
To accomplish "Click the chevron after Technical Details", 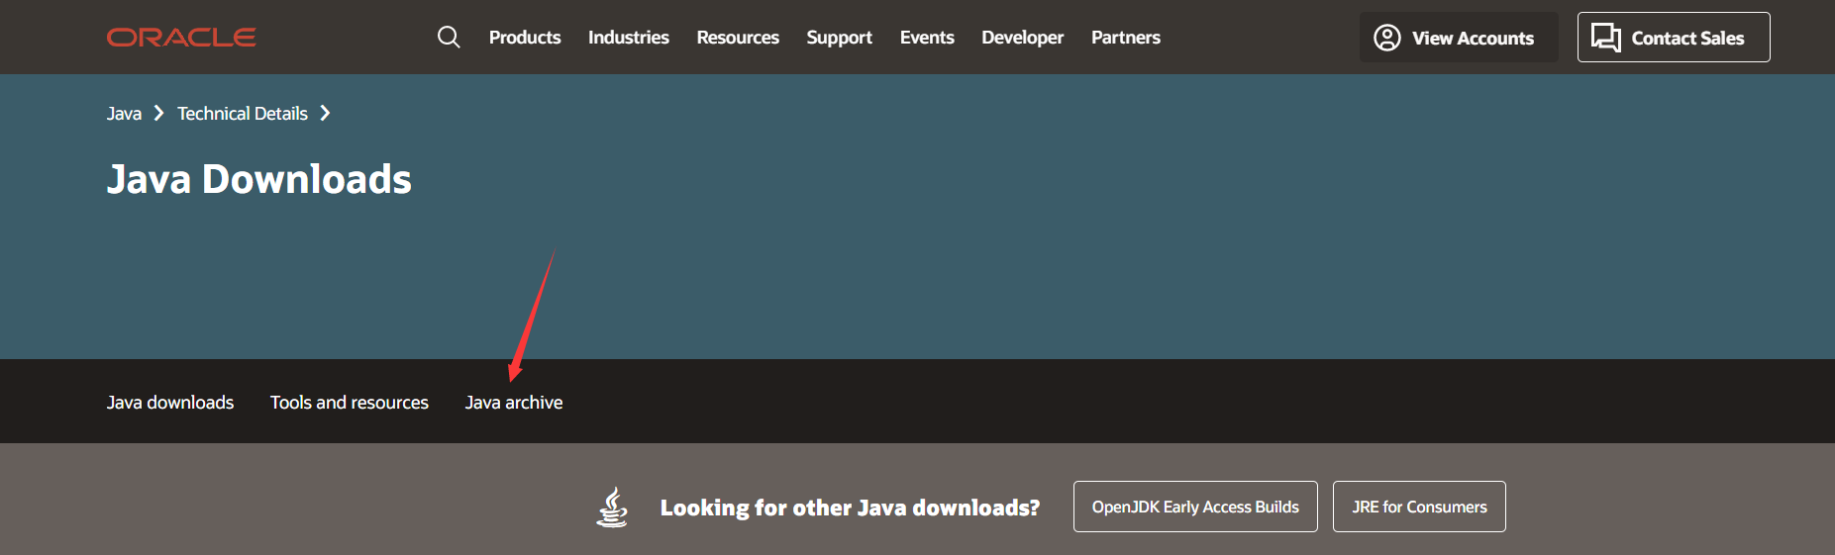I will (x=325, y=114).
